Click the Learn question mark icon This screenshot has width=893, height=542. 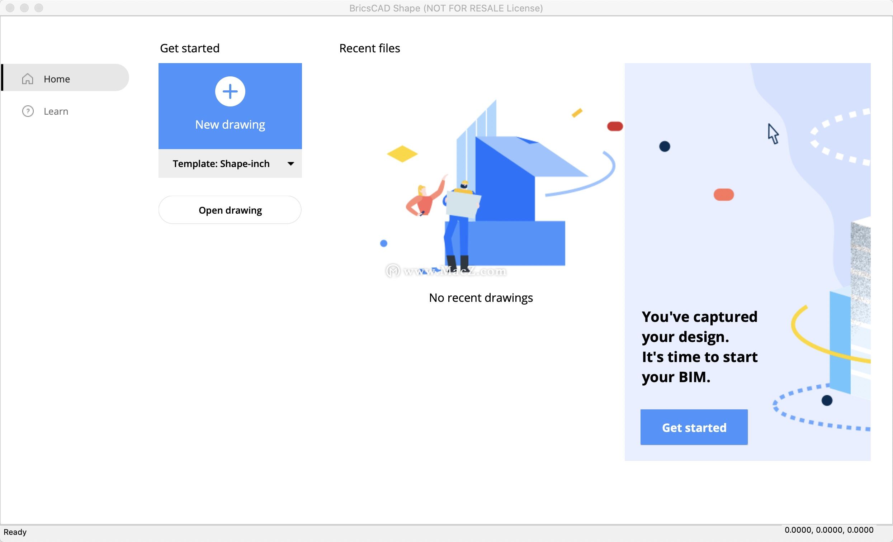28,111
